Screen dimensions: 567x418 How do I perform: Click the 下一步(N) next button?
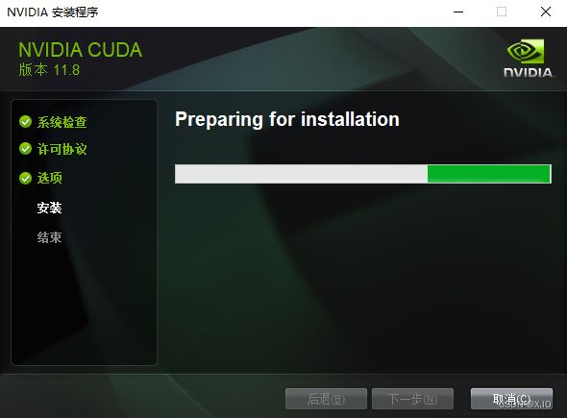click(412, 399)
